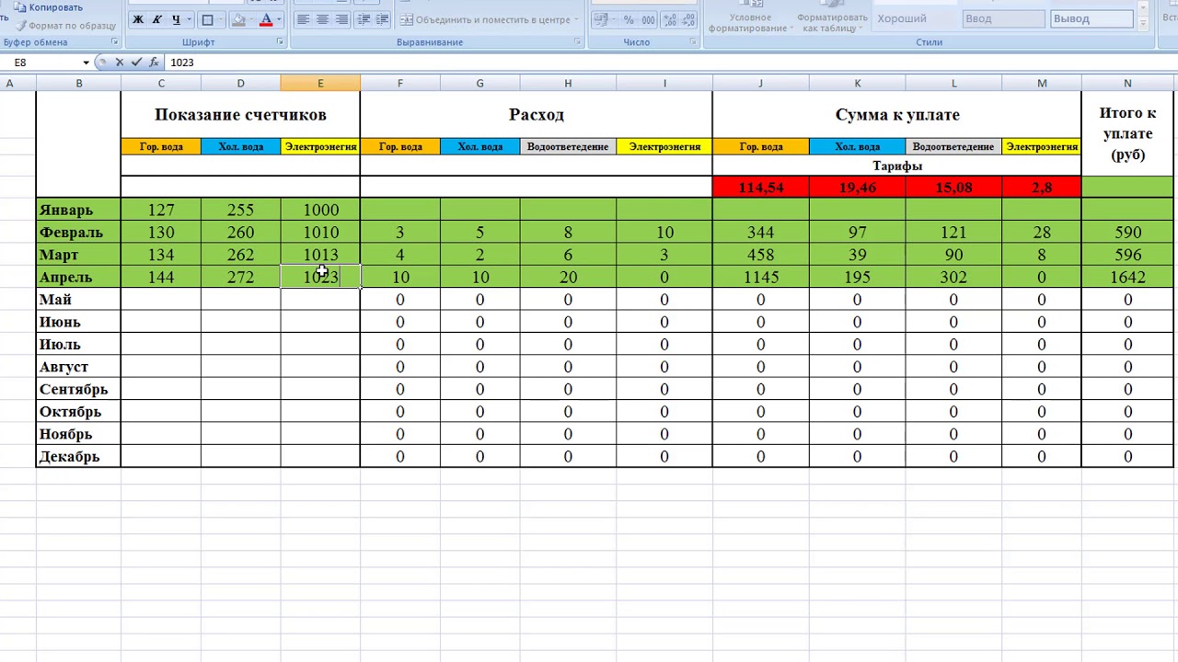Select column J header

pyautogui.click(x=760, y=84)
